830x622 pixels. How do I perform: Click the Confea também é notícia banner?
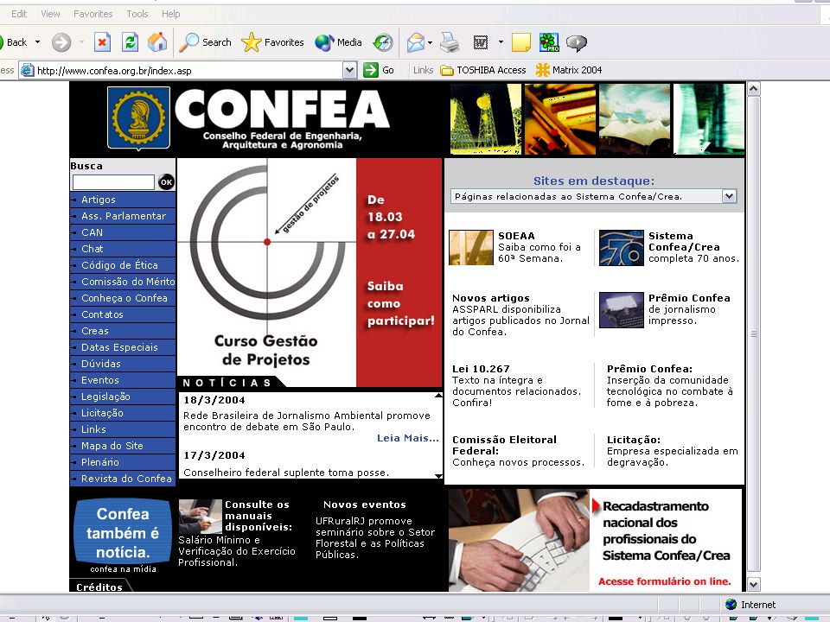pos(123,533)
